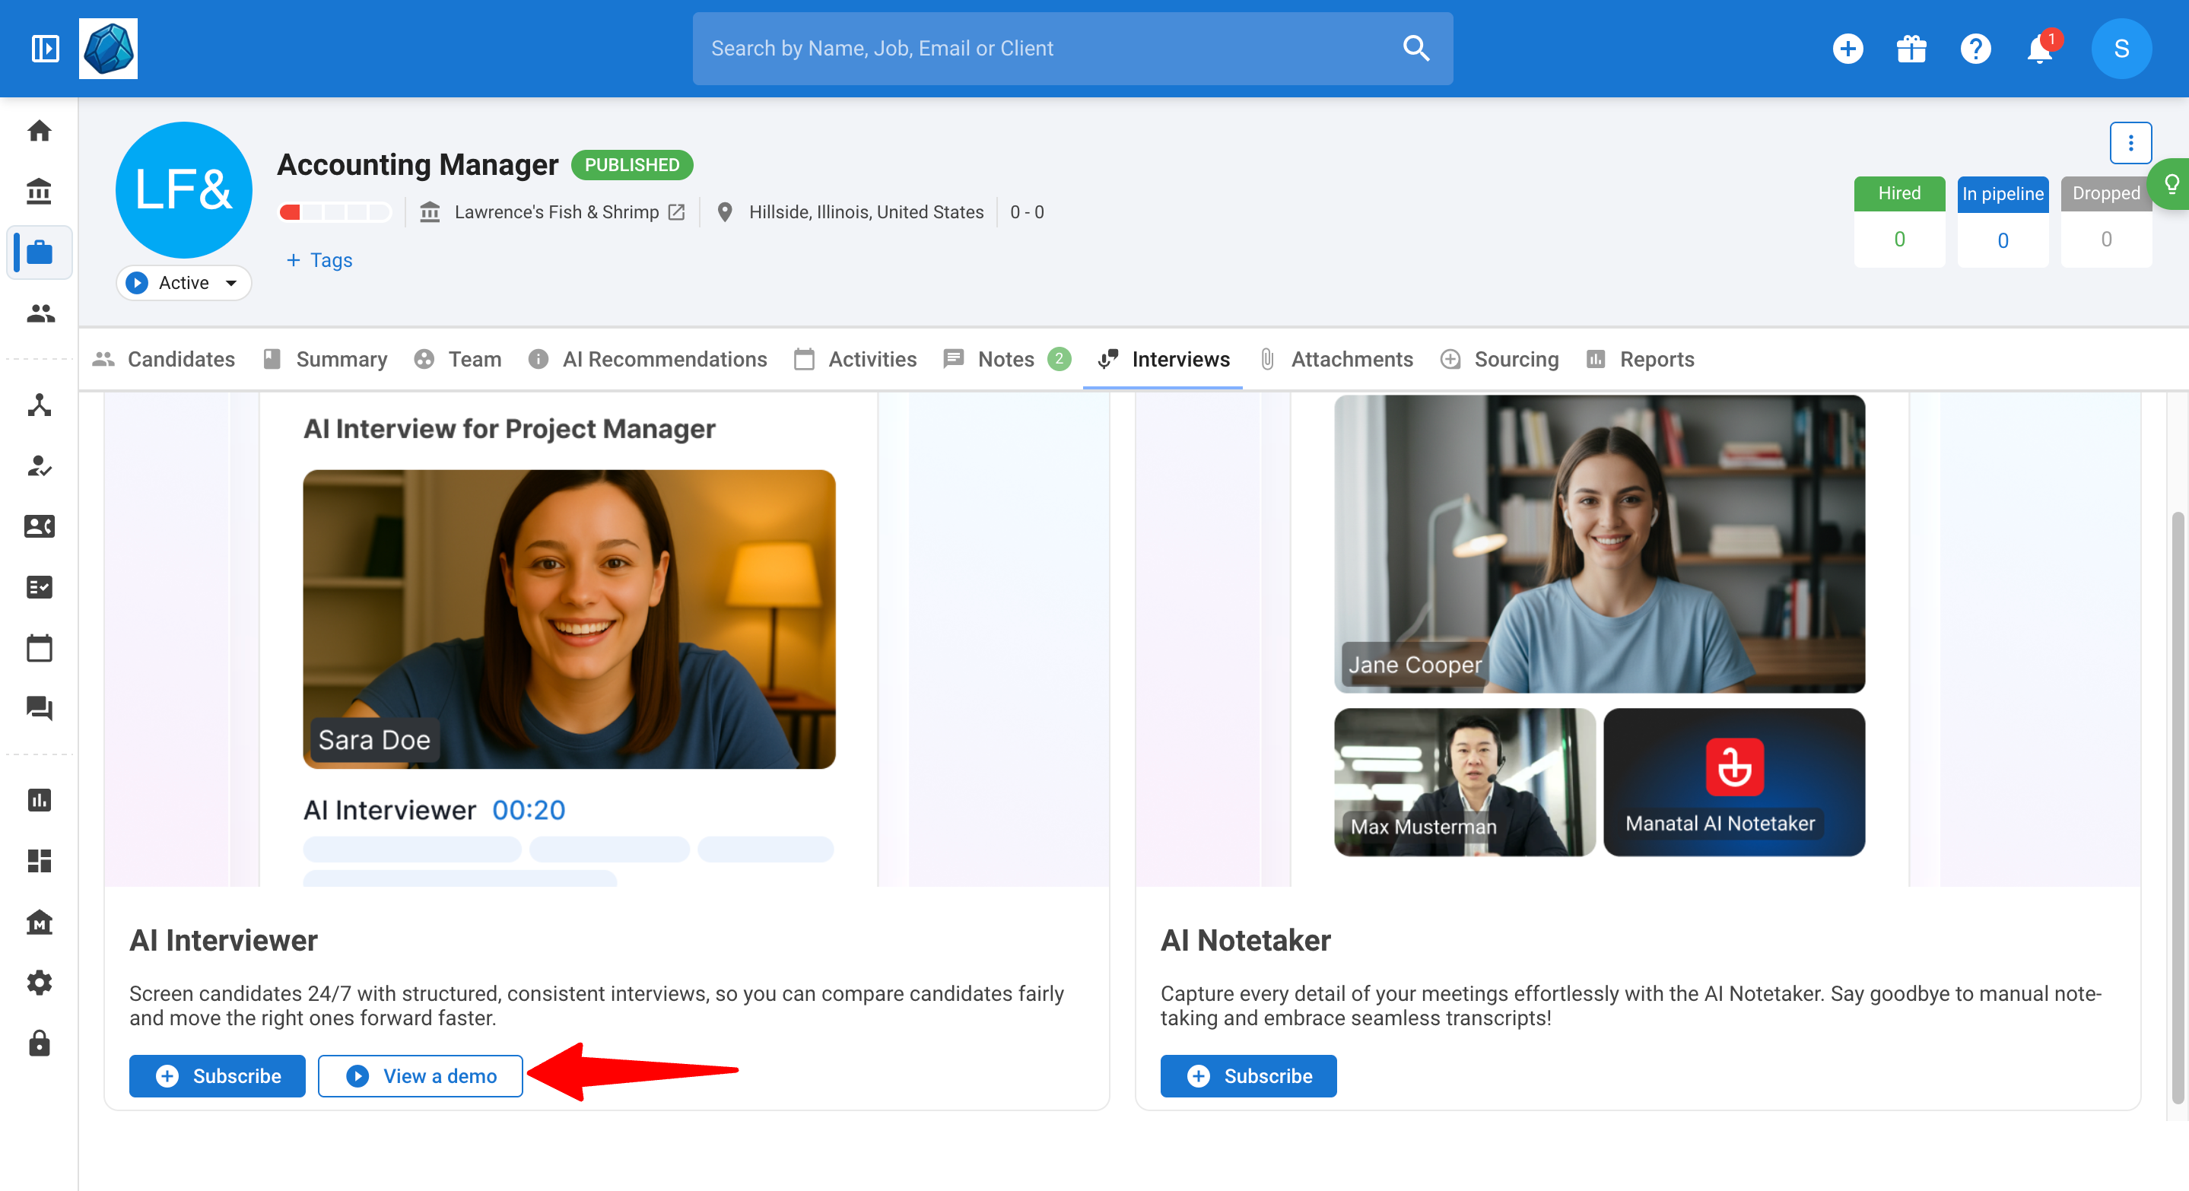Click the job priority progress bar
2189x1191 pixels.
pos(335,212)
